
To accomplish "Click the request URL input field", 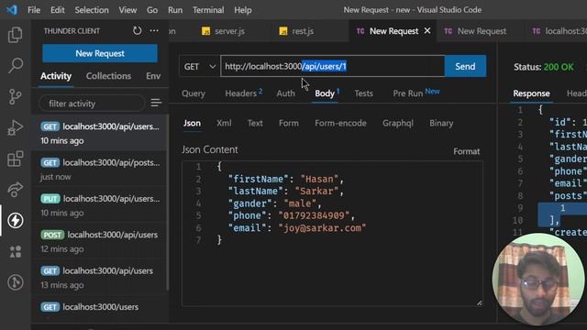I will click(332, 67).
